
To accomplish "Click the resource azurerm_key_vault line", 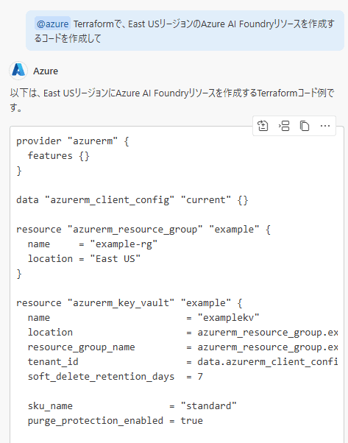I will pos(129,303).
